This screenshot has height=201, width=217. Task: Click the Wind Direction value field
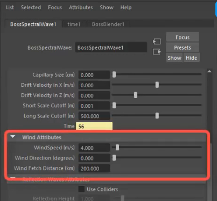pyautogui.click(x=94, y=158)
